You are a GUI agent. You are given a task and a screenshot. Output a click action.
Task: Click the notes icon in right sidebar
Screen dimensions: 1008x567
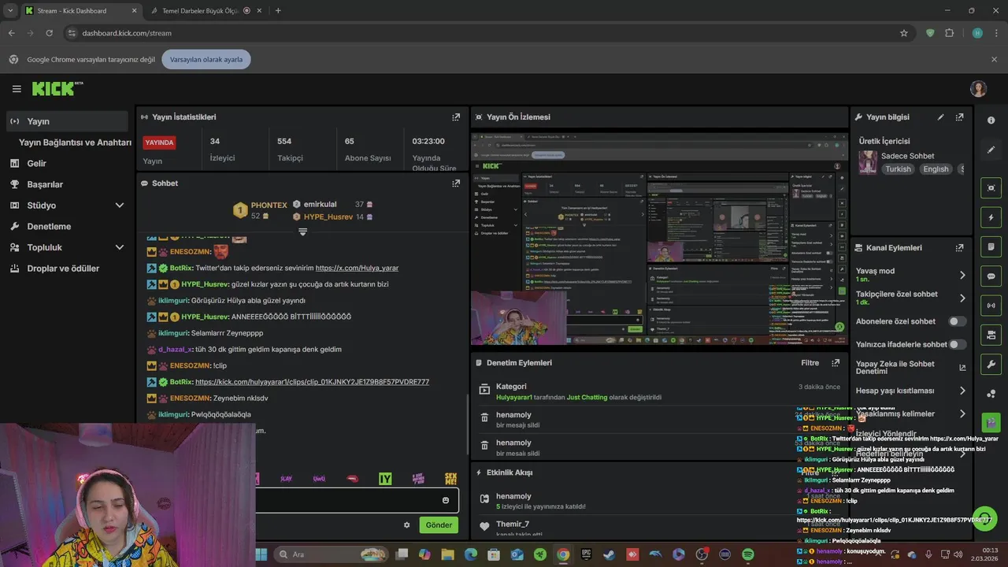click(x=991, y=246)
